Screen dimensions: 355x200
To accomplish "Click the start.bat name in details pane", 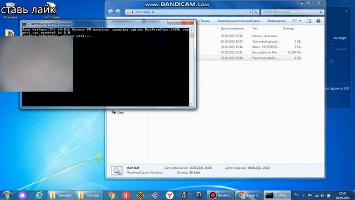I will [x=133, y=168].
